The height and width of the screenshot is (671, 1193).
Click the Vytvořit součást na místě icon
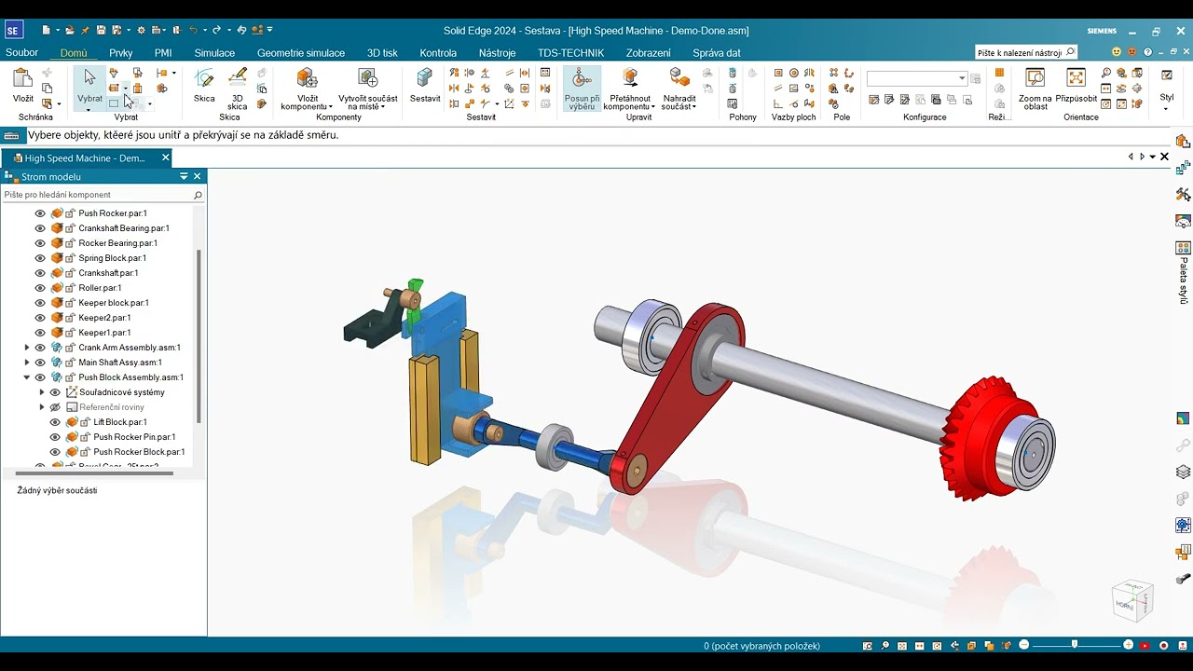[367, 78]
